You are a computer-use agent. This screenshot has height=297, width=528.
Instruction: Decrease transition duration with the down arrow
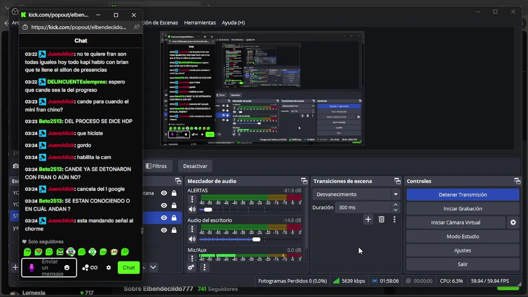pos(396,210)
